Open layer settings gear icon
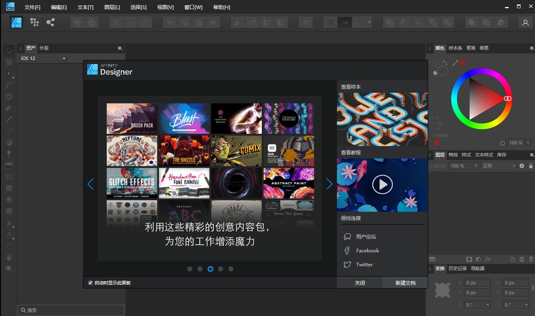The height and width of the screenshot is (316, 535). point(522,166)
